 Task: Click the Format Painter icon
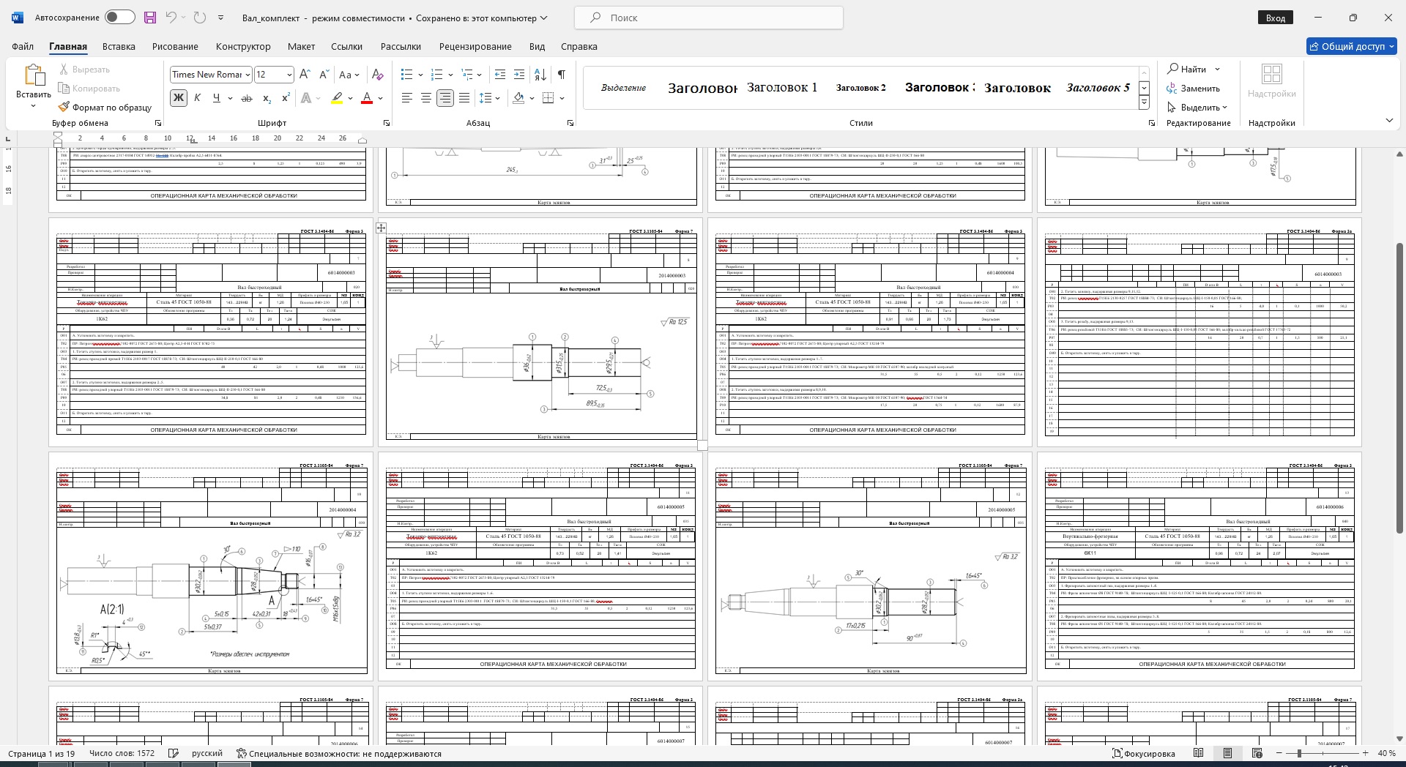coord(64,108)
